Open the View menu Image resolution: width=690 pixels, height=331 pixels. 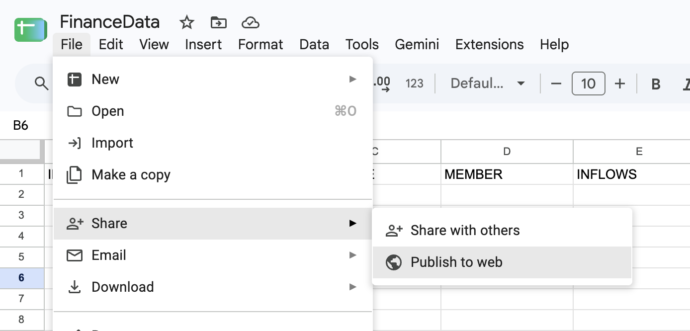point(154,44)
